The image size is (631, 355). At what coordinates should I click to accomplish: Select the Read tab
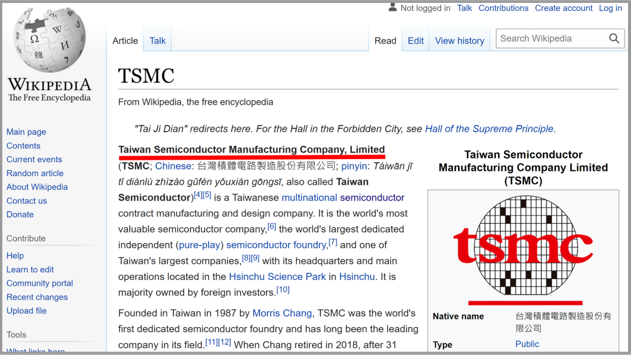[386, 41]
